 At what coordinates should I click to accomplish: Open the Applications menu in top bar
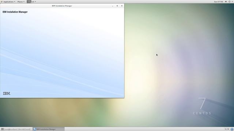[8, 1]
